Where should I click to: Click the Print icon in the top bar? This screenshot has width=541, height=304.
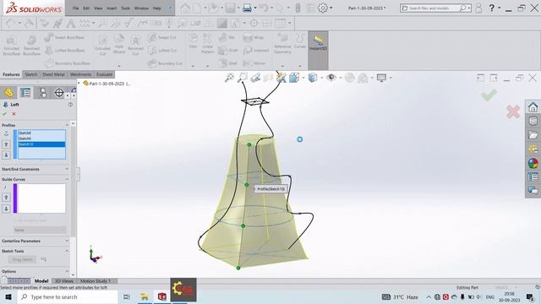point(247,8)
